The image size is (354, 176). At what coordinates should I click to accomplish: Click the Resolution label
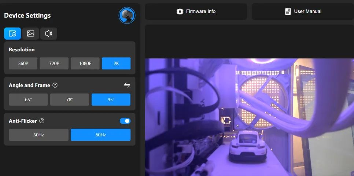[22, 50]
